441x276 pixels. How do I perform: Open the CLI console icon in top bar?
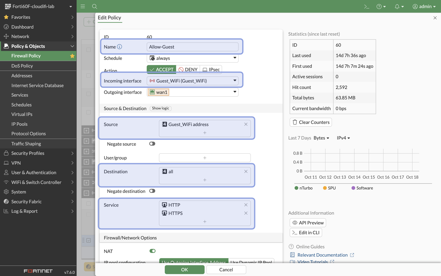[x=367, y=6]
